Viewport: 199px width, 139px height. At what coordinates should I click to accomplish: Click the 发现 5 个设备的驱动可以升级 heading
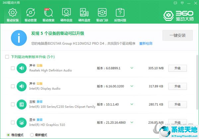tap(58, 33)
